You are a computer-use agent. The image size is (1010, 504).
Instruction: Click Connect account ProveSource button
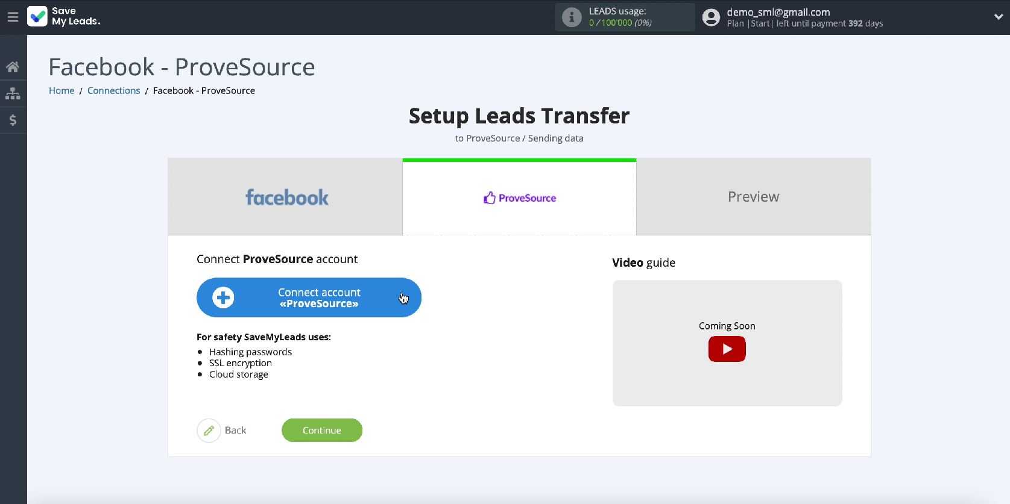point(319,297)
